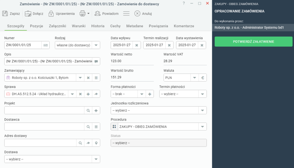This screenshot has height=168, width=294.
Task: Click the Dostawca input field
Action: (x=45, y=127)
